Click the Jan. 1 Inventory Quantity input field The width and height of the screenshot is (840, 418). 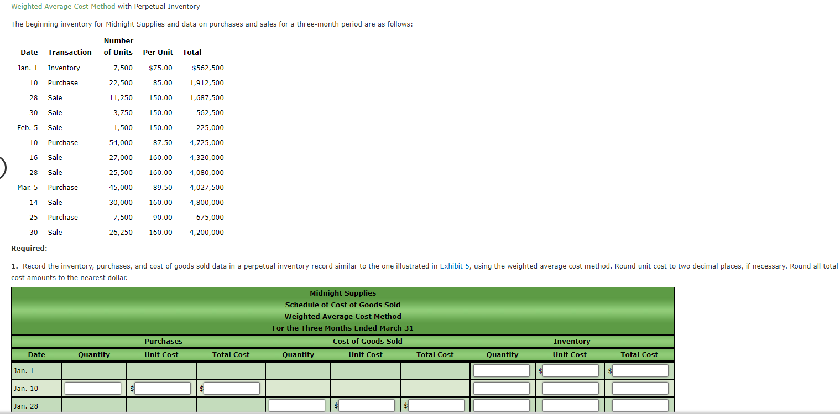click(501, 370)
